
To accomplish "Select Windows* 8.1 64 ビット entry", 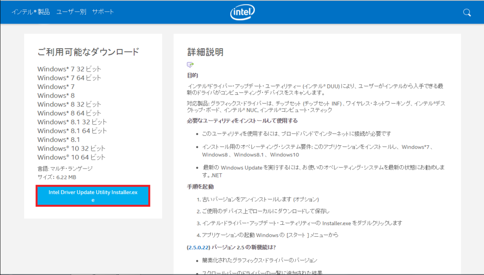I will (72, 131).
